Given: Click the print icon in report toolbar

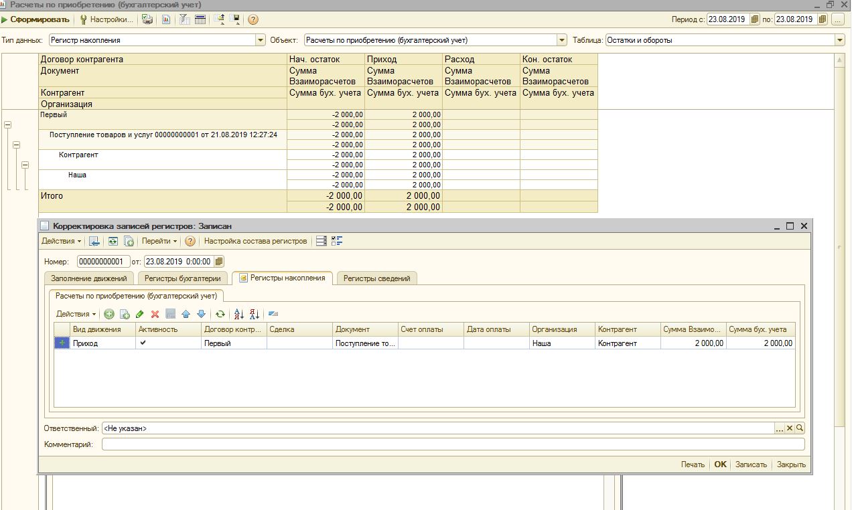Looking at the screenshot, I should tap(147, 19).
